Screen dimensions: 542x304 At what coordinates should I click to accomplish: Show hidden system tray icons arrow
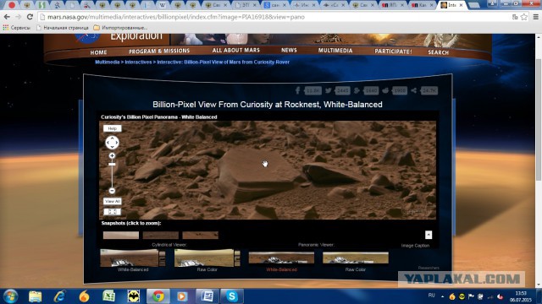[x=442, y=296]
